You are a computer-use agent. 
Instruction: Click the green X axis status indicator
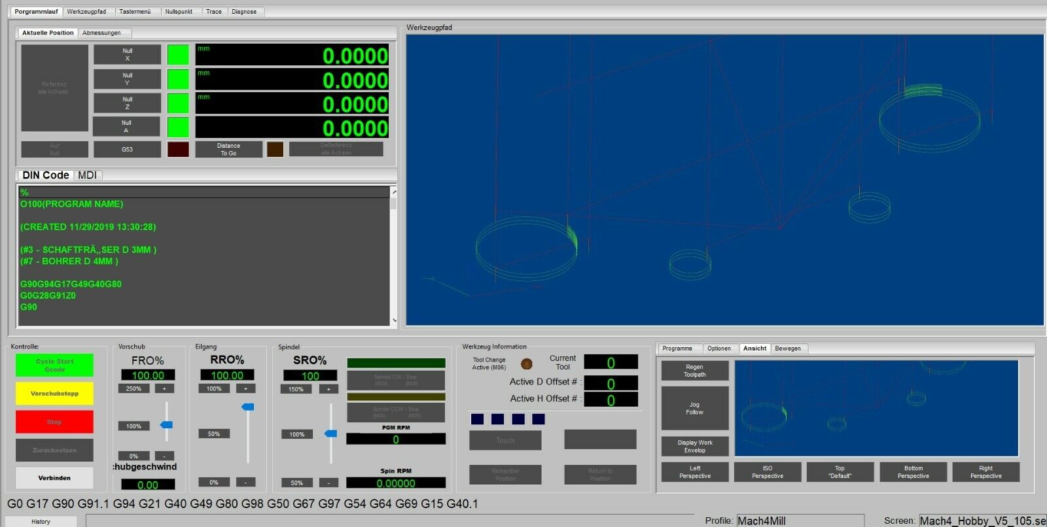click(x=178, y=55)
